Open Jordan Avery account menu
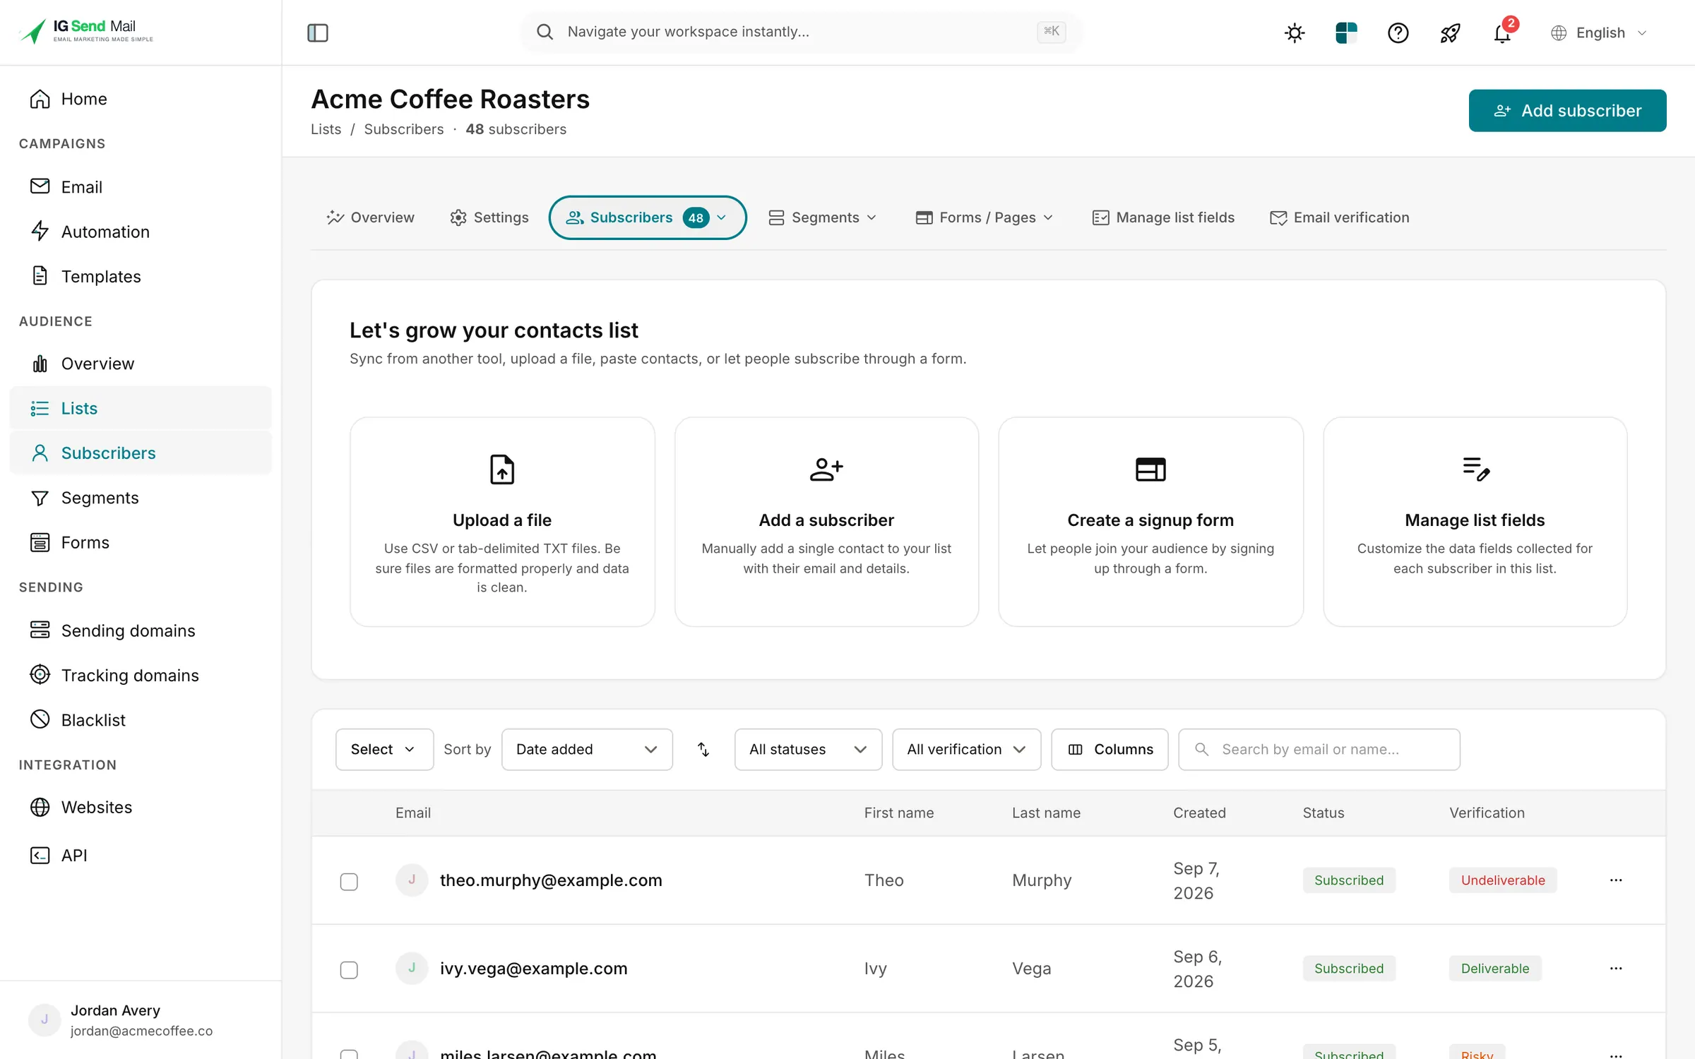1695x1059 pixels. tap(140, 1020)
